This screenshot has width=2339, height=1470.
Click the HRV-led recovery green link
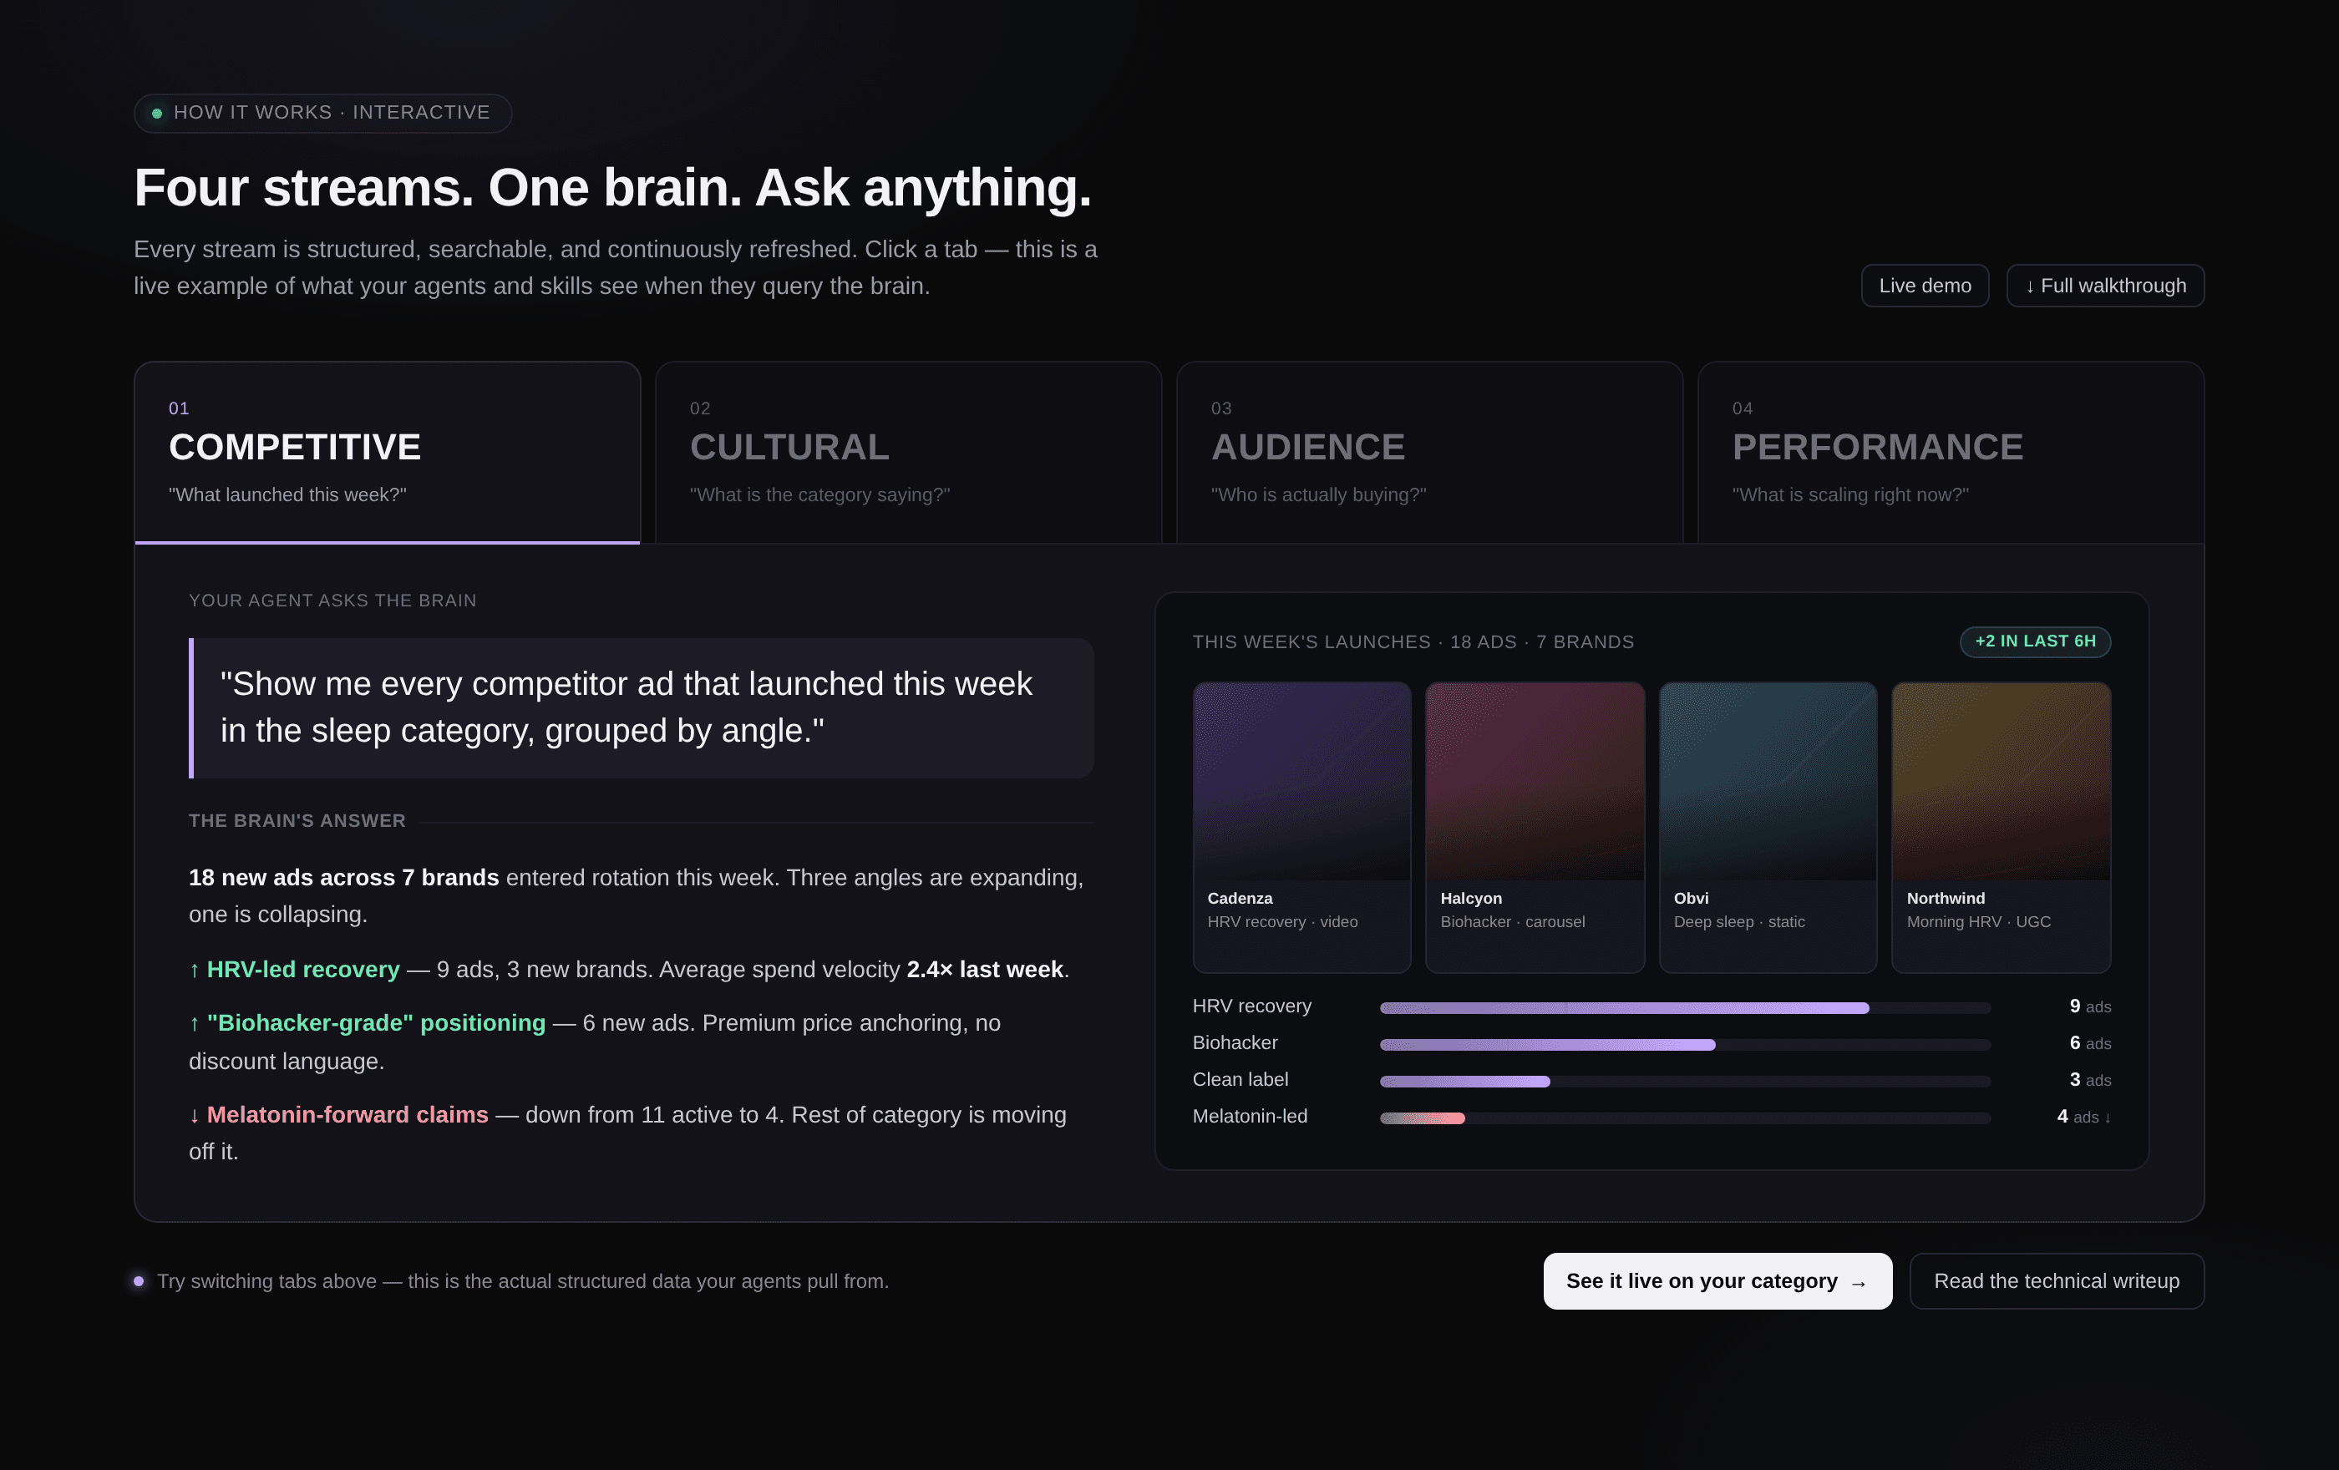(x=302, y=969)
